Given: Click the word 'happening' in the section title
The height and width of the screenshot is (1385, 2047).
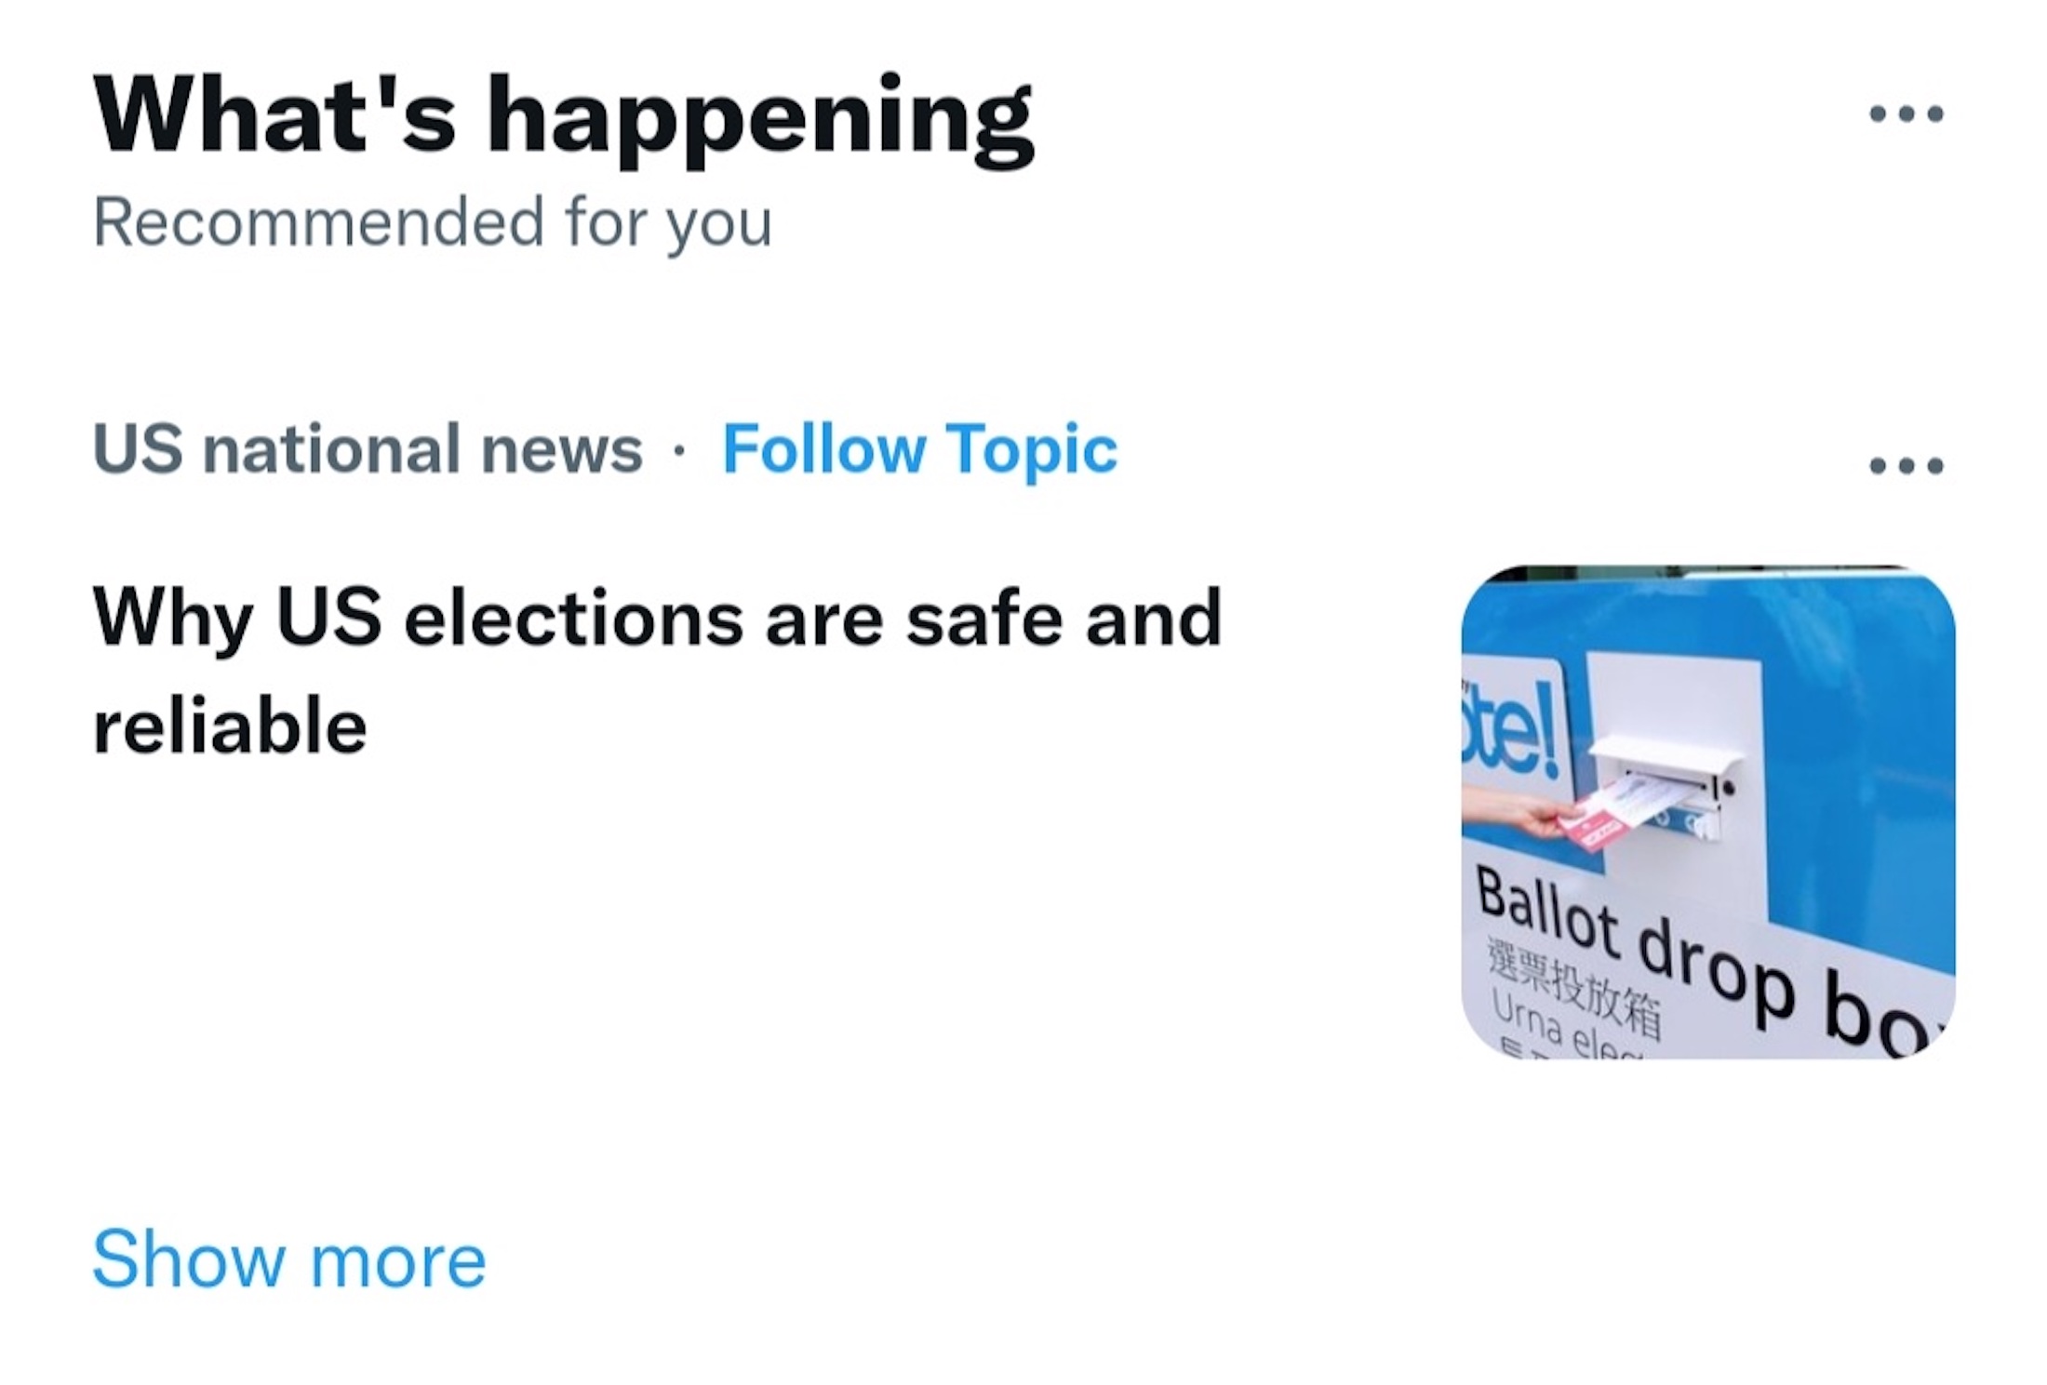Looking at the screenshot, I should (x=758, y=118).
